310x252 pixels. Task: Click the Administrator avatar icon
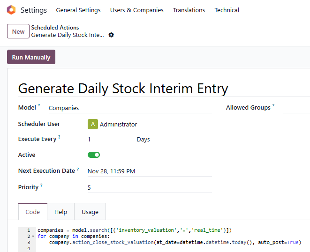coord(92,124)
